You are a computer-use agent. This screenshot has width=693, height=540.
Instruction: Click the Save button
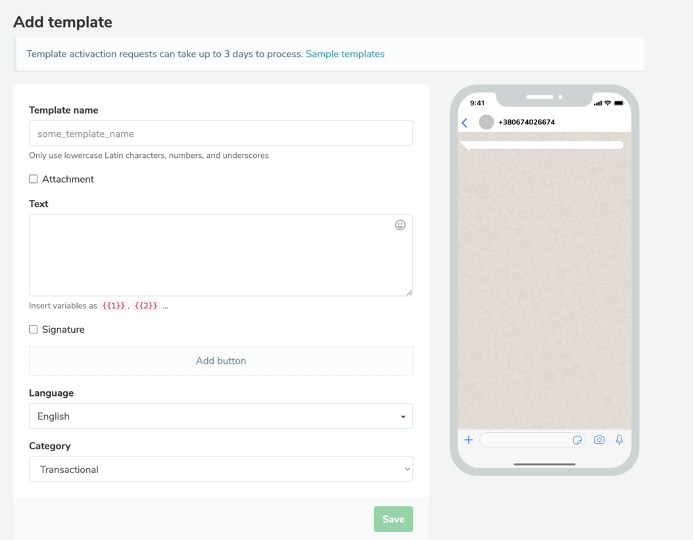coord(393,519)
